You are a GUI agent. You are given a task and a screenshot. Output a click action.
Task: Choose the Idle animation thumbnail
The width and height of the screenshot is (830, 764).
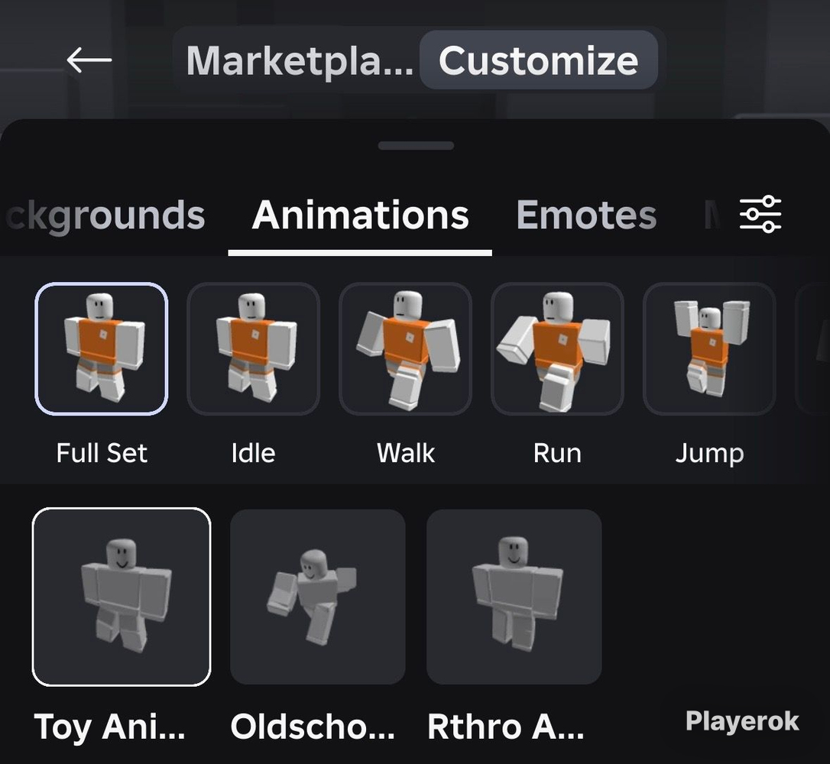[x=253, y=348]
